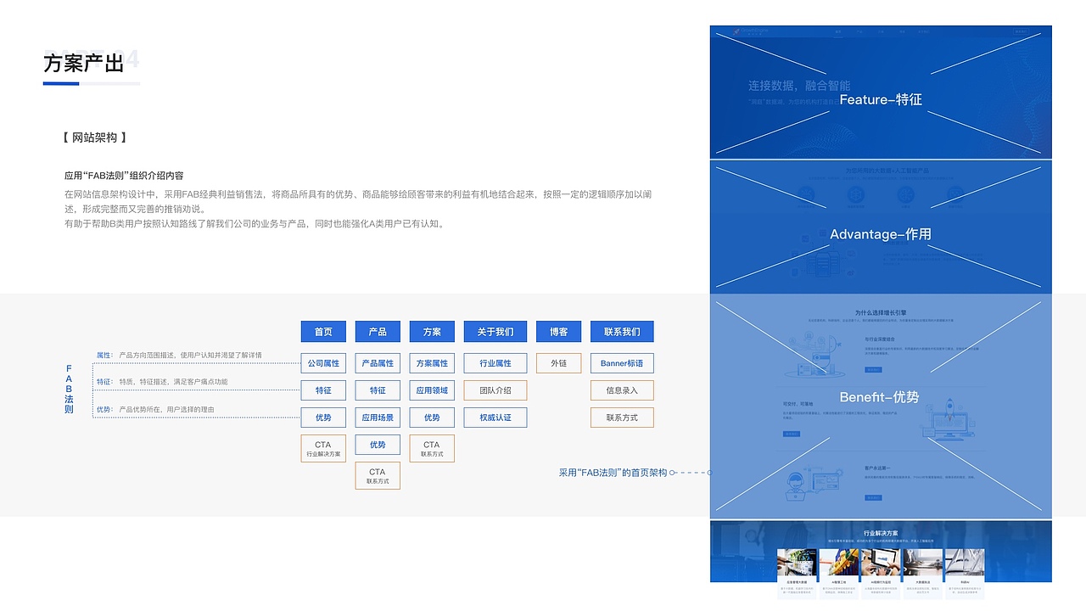Click the 关于我们 navigation tab

495,332
